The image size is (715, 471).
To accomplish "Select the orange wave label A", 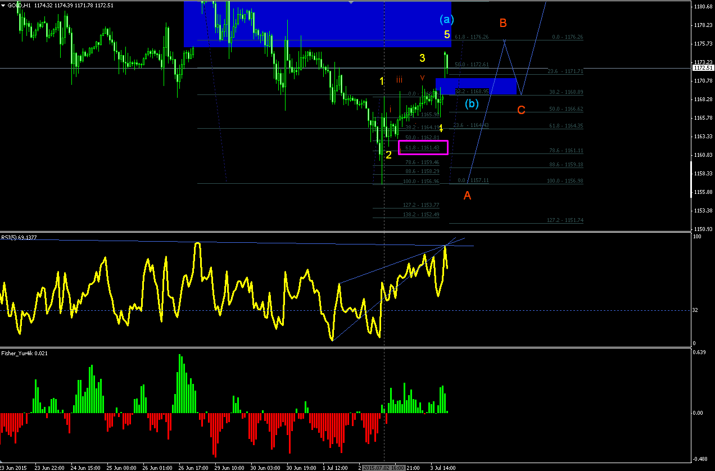I will [x=467, y=196].
